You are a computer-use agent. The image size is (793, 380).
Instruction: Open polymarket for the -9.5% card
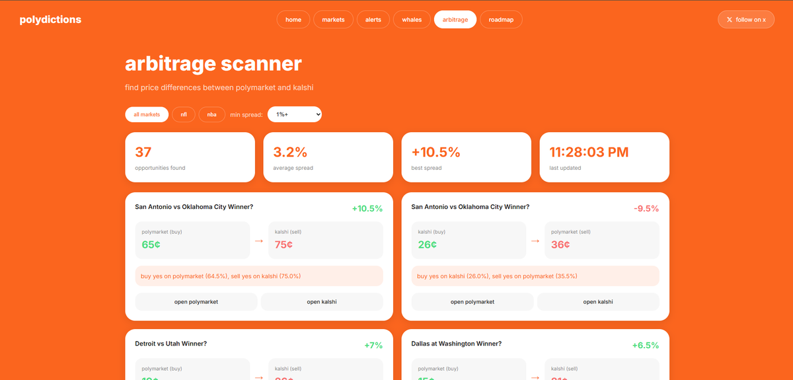pos(472,302)
